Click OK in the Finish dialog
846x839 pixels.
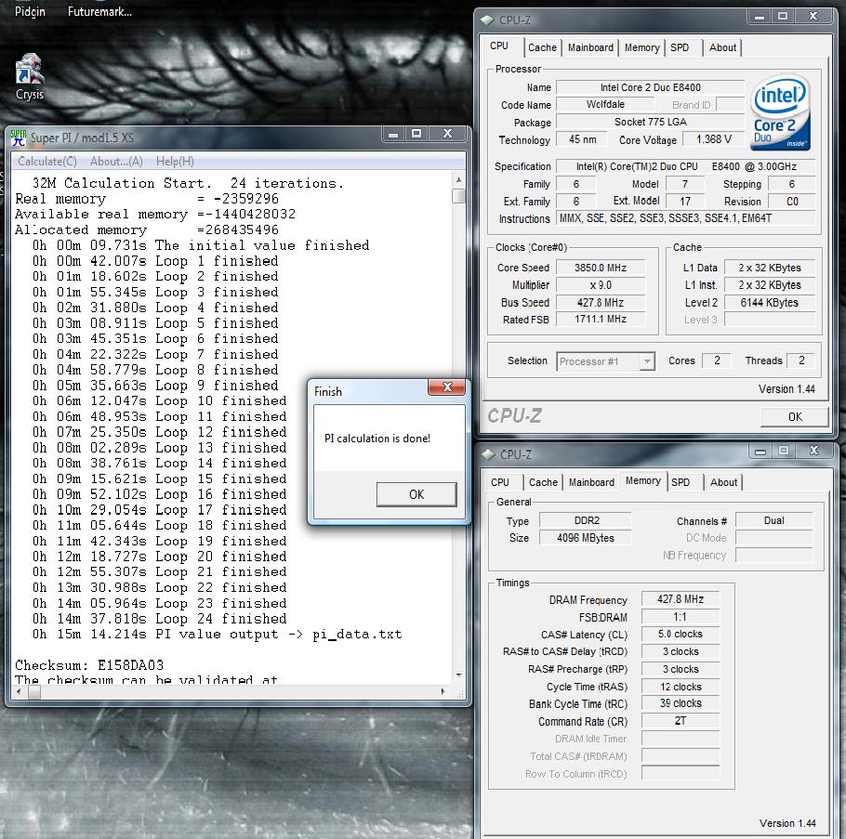click(416, 494)
